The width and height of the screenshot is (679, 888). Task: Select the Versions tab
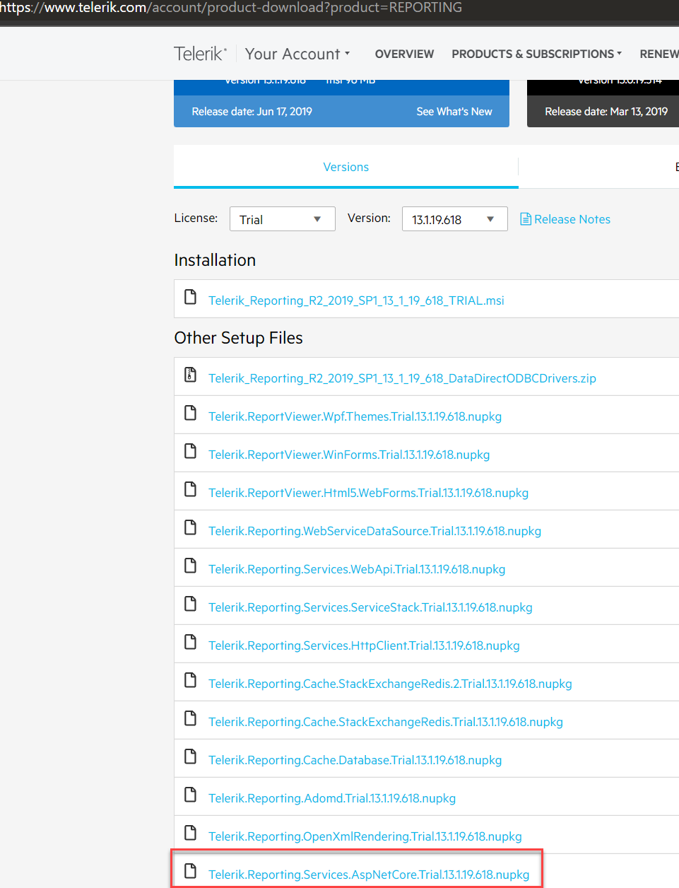pyautogui.click(x=346, y=167)
